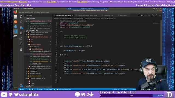Switch to Visual Studio Code in dock
The height and width of the screenshot is (98, 175).
coord(16,32)
